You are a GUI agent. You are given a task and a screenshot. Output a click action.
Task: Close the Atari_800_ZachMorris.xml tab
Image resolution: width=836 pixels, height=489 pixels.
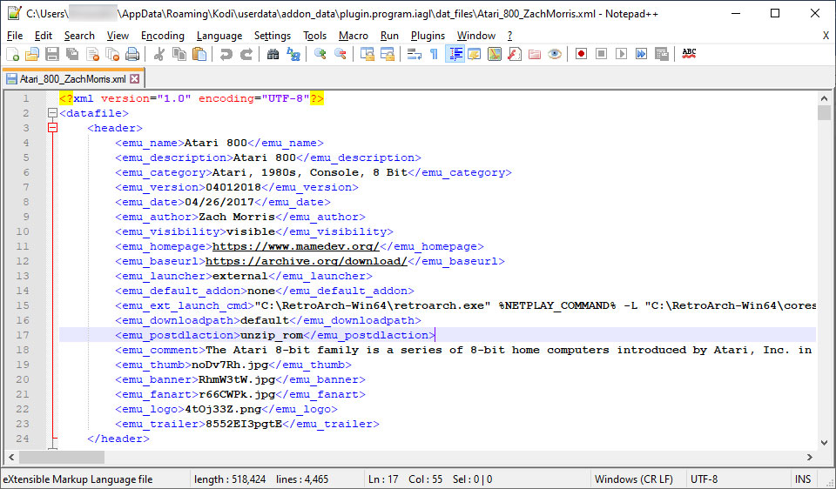(x=134, y=79)
